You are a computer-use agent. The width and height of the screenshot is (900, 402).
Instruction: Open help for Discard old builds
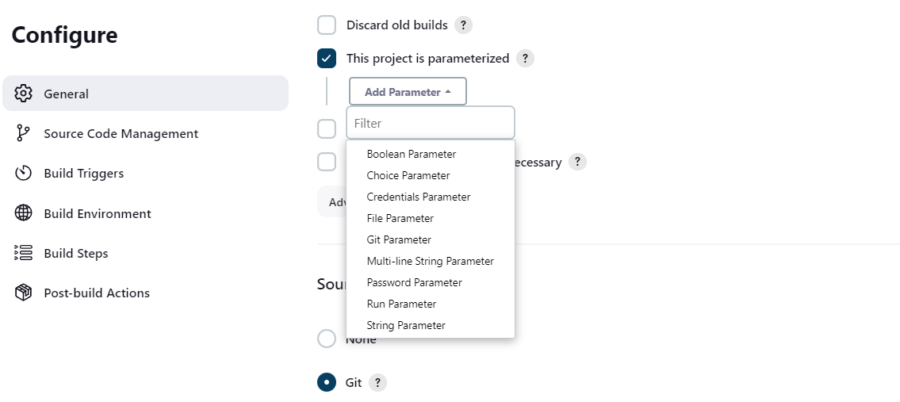pyautogui.click(x=463, y=25)
